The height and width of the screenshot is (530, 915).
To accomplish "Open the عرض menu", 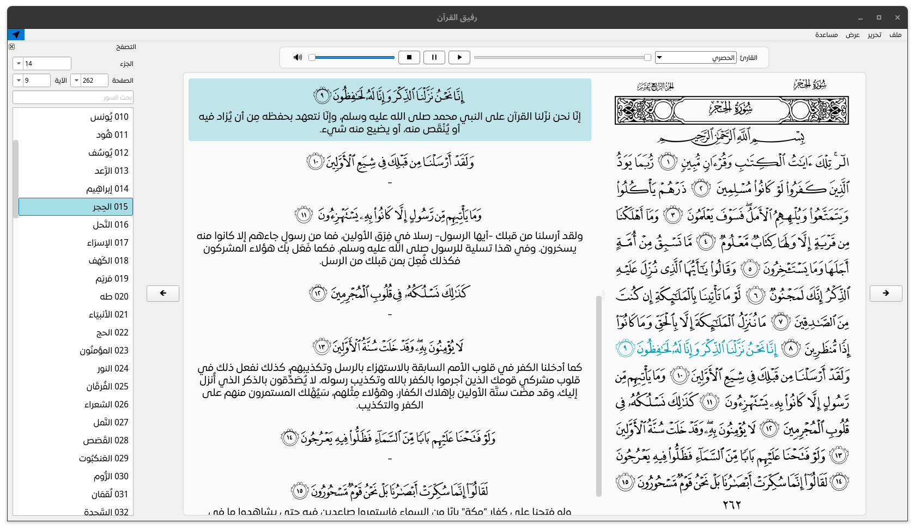I will (853, 35).
